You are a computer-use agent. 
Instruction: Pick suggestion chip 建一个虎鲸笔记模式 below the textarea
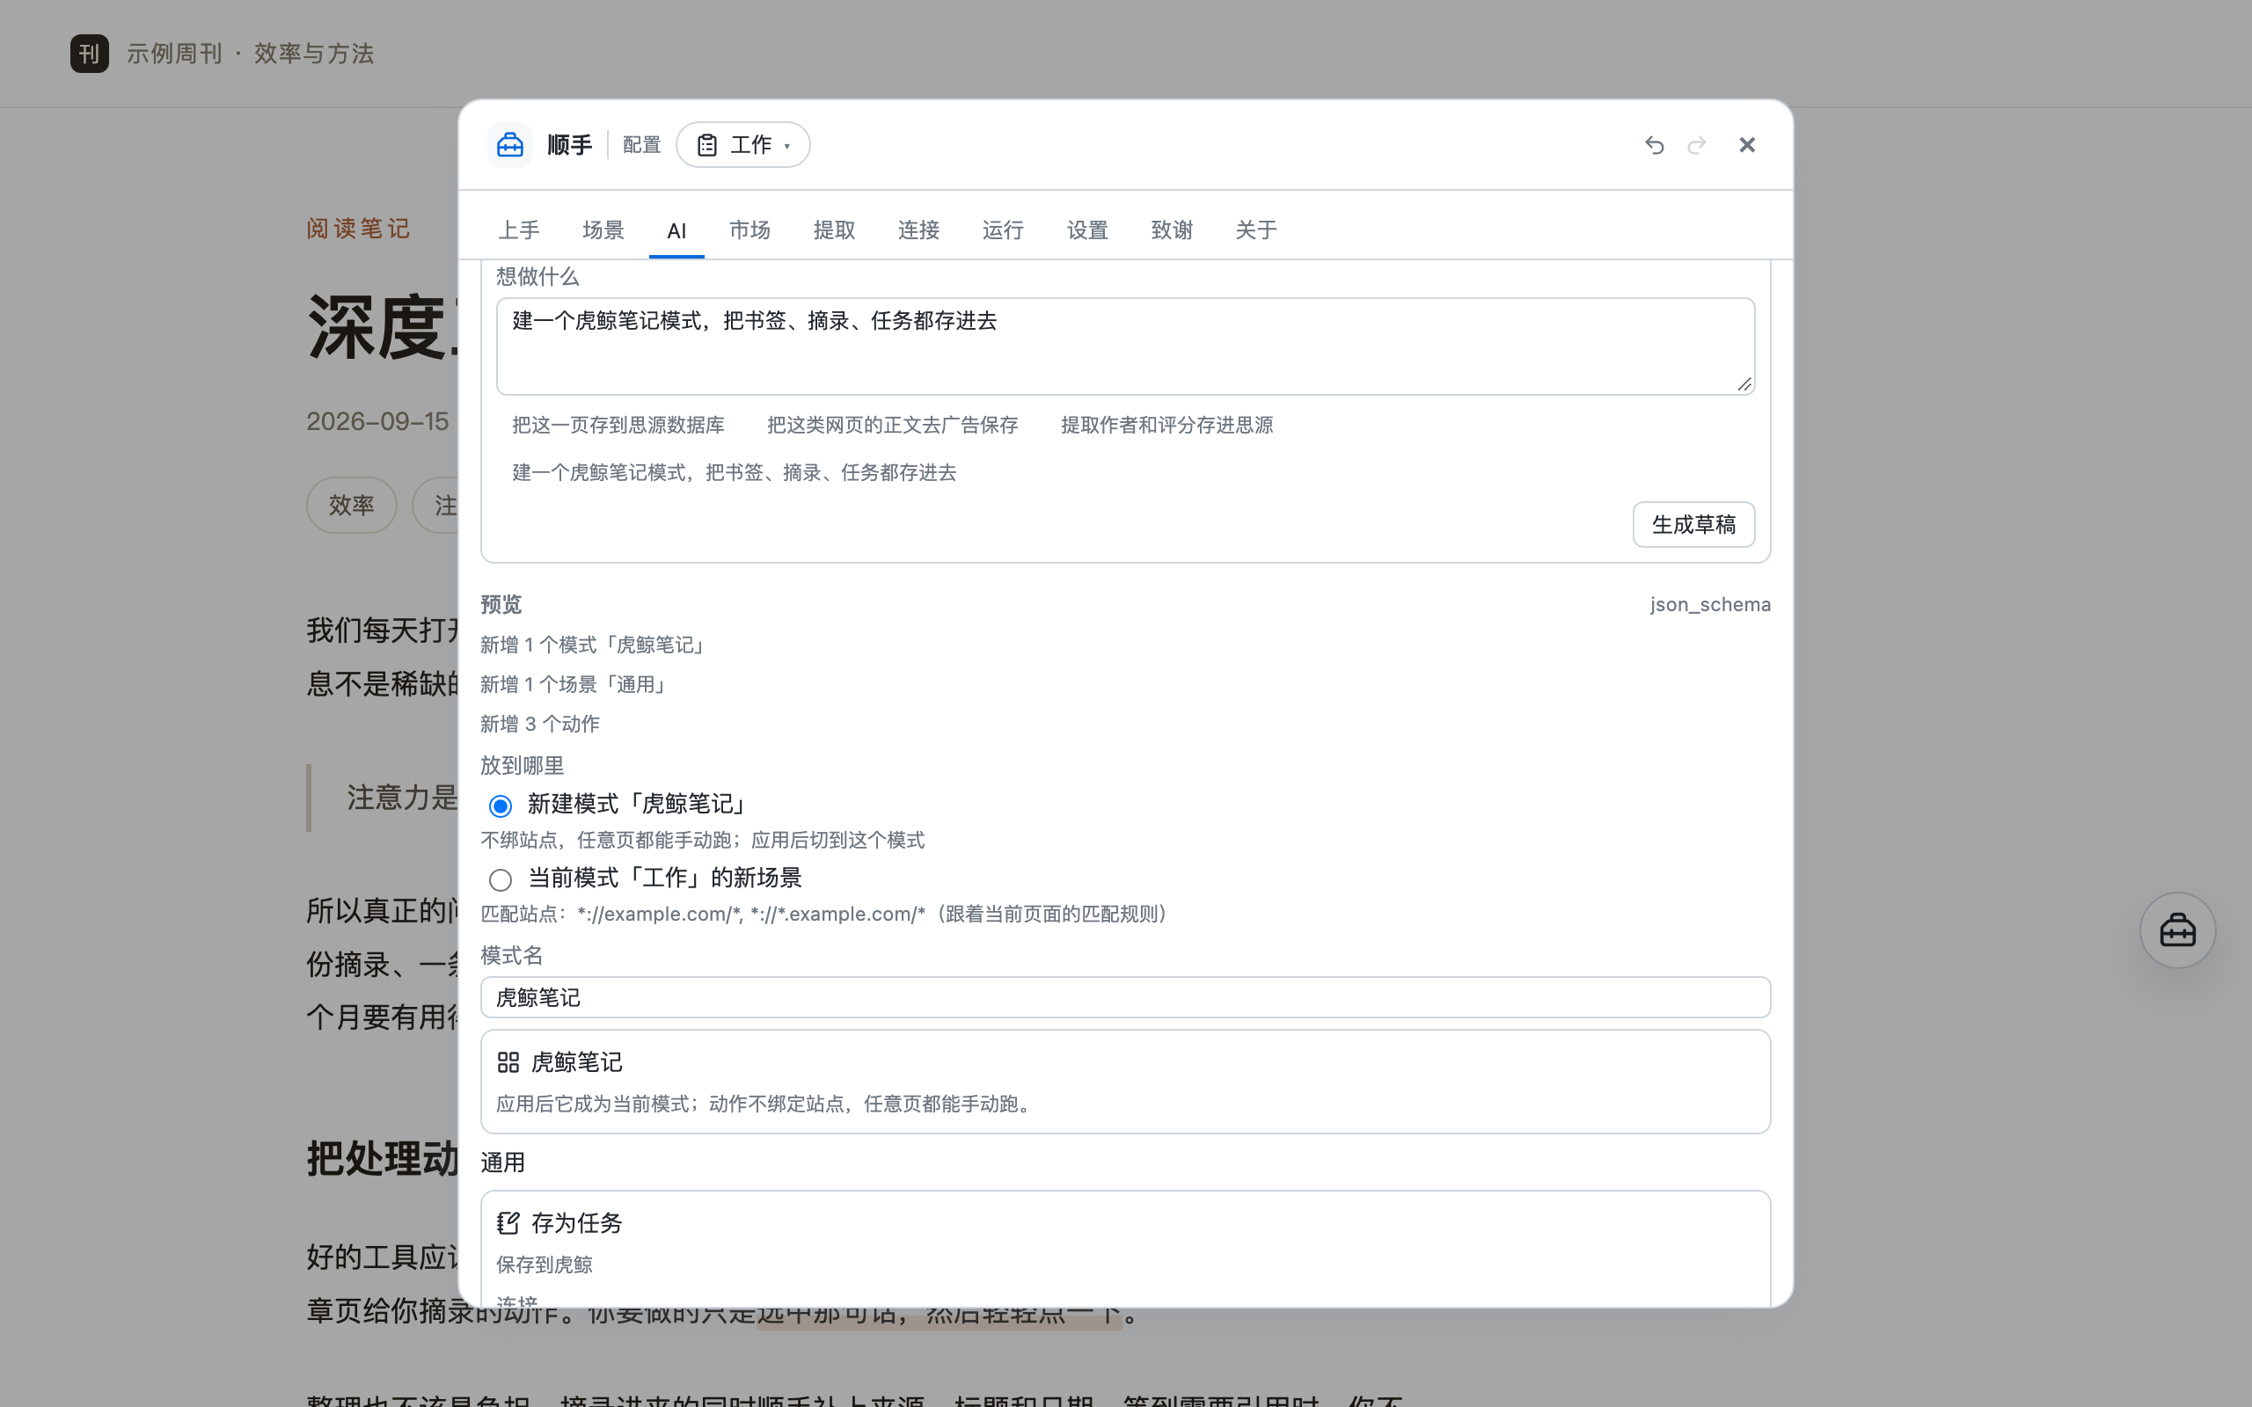(735, 473)
